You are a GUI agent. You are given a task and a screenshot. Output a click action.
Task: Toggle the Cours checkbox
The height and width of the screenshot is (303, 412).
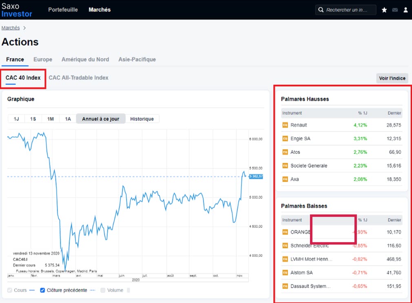coord(10,290)
